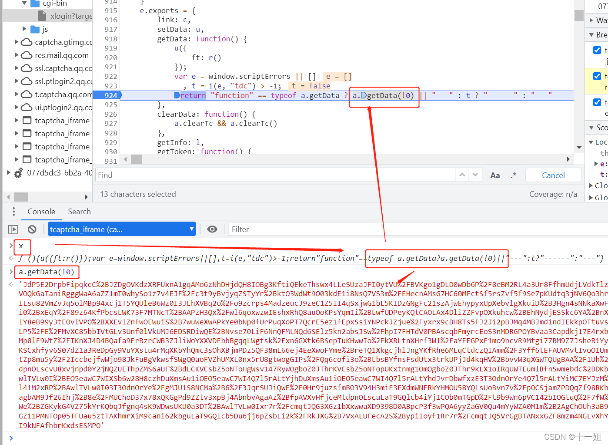Expand captcha.gtimg.com domain node
Viewport: 608px width, 445px height.
pyautogui.click(x=17, y=42)
